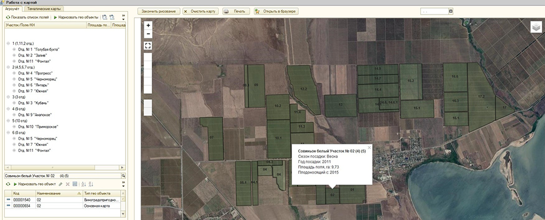Click the calendar icon next to the date field
The height and width of the screenshot is (220, 545).
pyautogui.click(x=451, y=11)
